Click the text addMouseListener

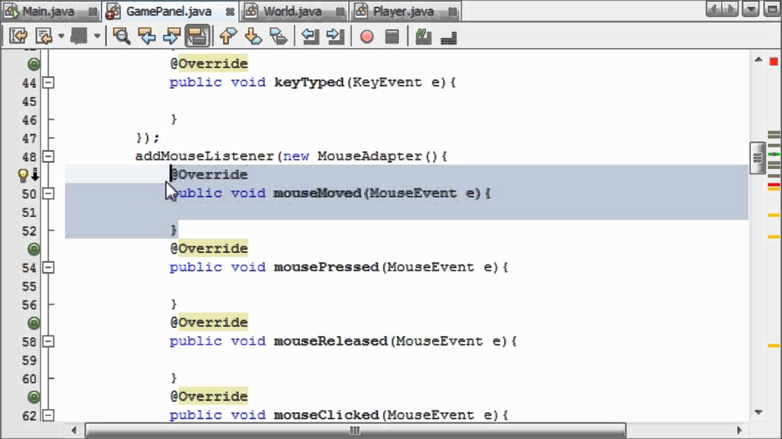click(205, 156)
